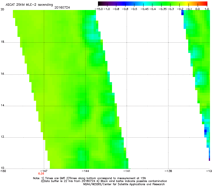Click the longitude label -150
This screenshot has height=186, width=212.
coord(3,171)
